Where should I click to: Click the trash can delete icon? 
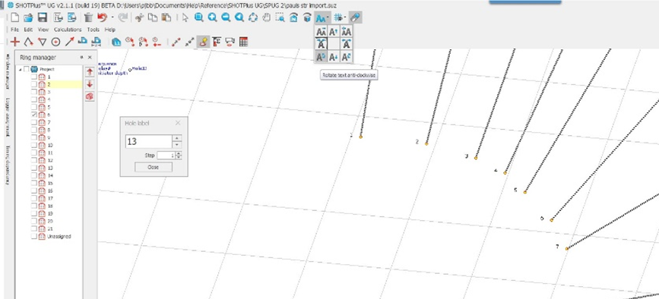click(x=89, y=17)
